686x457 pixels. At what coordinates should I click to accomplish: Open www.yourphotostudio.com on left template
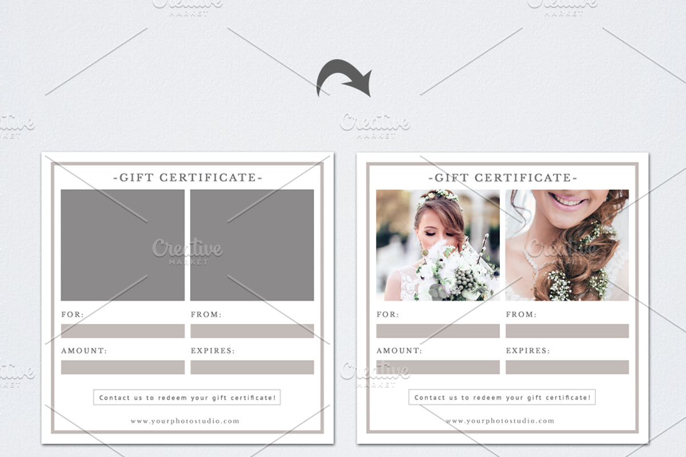185,422
